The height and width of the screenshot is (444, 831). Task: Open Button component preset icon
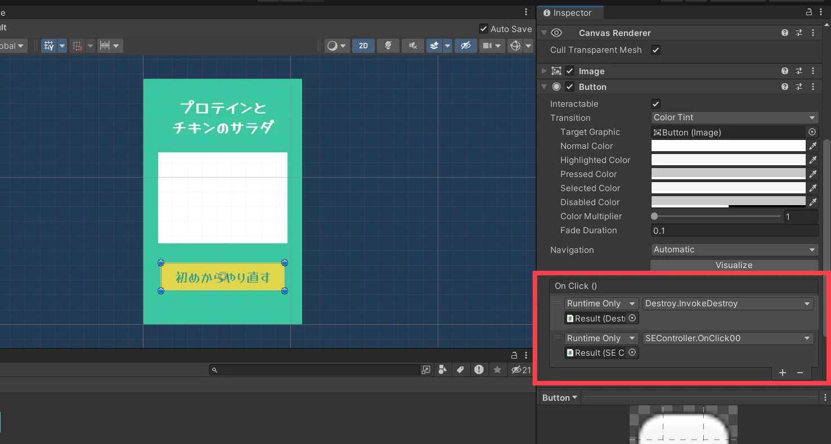pyautogui.click(x=799, y=87)
